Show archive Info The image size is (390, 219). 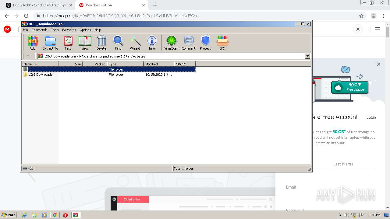pyautogui.click(x=152, y=43)
